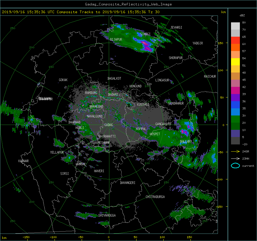Click the intense magenta storm core near Sindgi
Image resolution: width=257 pixels, height=241 pixels.
point(146,46)
